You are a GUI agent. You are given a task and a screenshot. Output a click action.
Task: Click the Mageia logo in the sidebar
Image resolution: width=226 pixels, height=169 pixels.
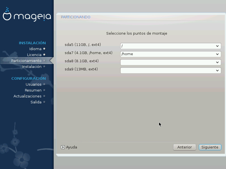pyautogui.click(x=27, y=15)
